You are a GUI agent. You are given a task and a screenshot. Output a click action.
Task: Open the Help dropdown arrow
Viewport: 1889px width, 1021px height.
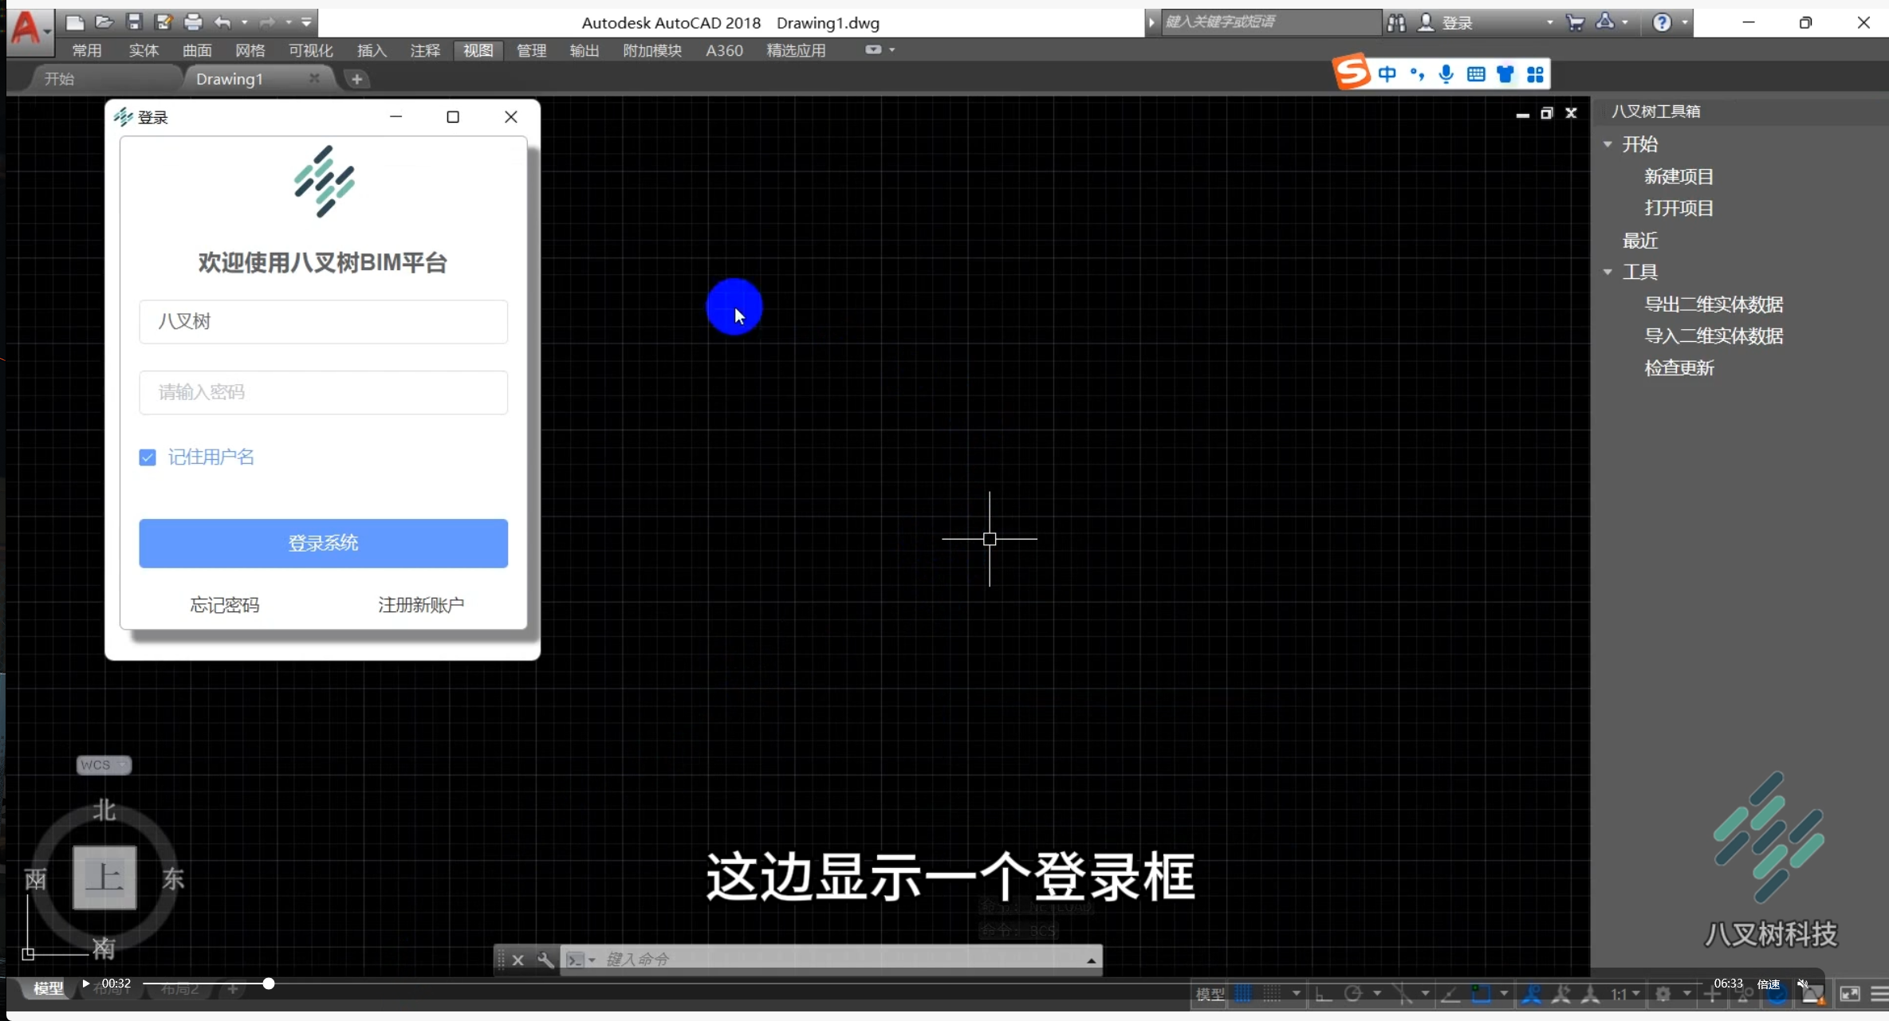(x=1684, y=23)
